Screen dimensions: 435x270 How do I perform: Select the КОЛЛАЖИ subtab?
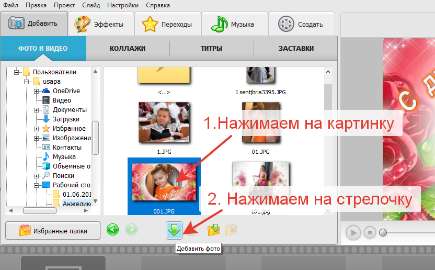pyautogui.click(x=128, y=48)
